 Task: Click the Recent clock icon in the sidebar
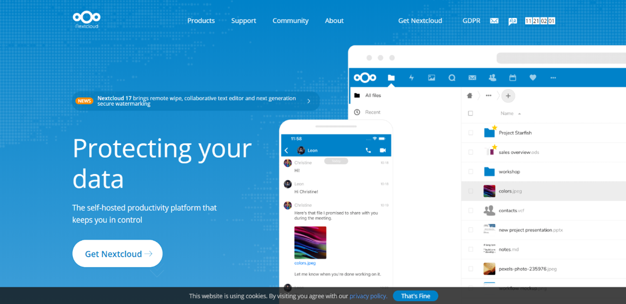coord(357,112)
